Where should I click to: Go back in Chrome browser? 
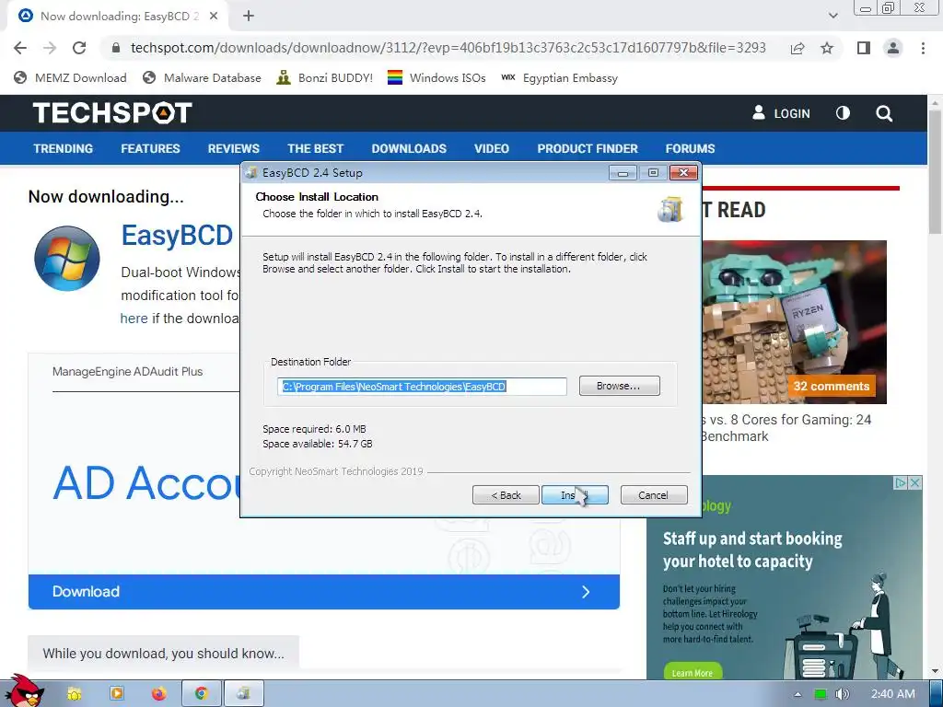click(20, 48)
